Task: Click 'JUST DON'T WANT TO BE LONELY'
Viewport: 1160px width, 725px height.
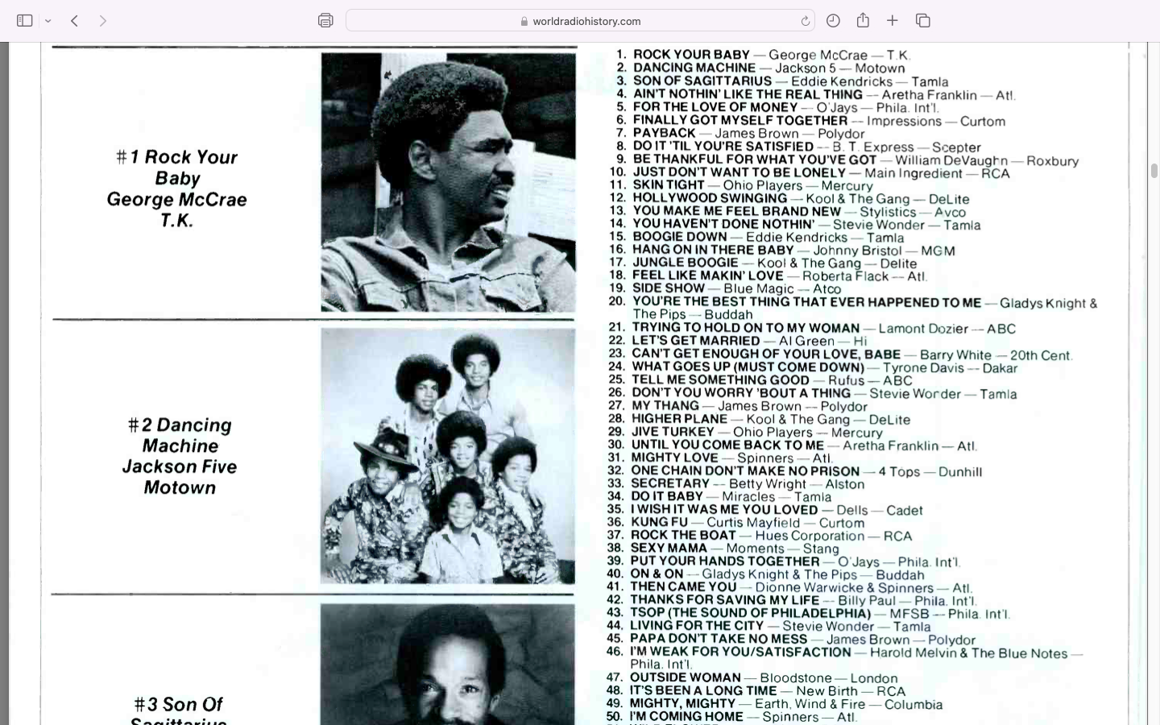Action: (739, 172)
